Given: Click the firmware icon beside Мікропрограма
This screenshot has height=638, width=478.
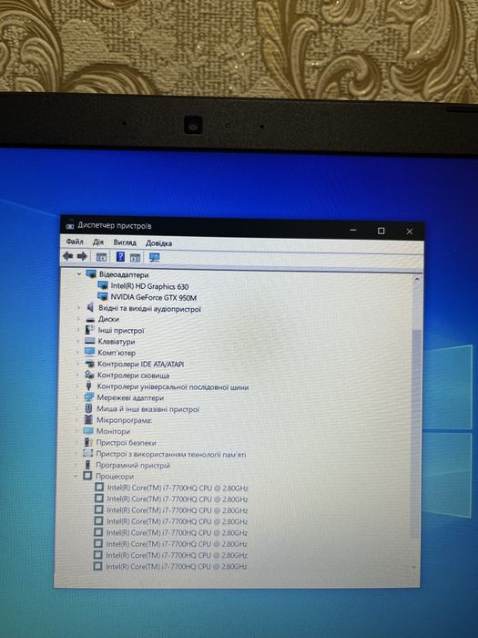Looking at the screenshot, I should pos(88,419).
